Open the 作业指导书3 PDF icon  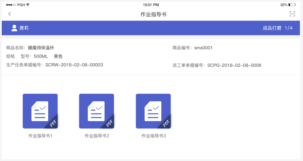pyautogui.click(x=153, y=111)
